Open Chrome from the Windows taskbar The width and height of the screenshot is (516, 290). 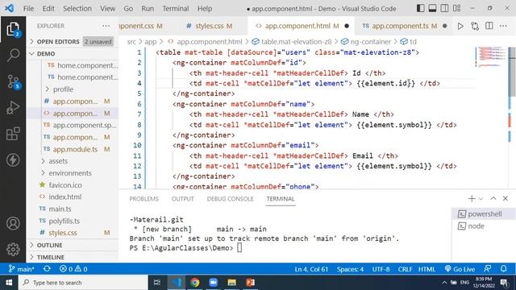point(195,283)
